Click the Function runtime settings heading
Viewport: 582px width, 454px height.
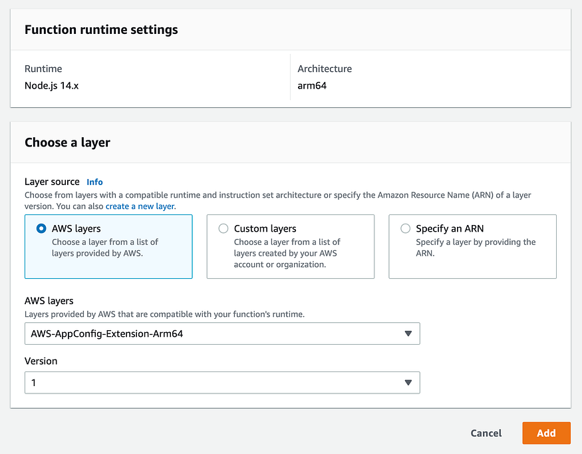(101, 29)
